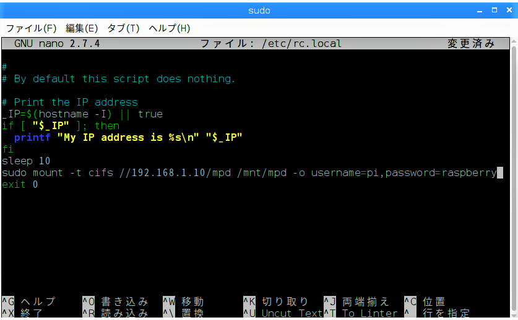Close the sudo terminal window

(x=509, y=11)
